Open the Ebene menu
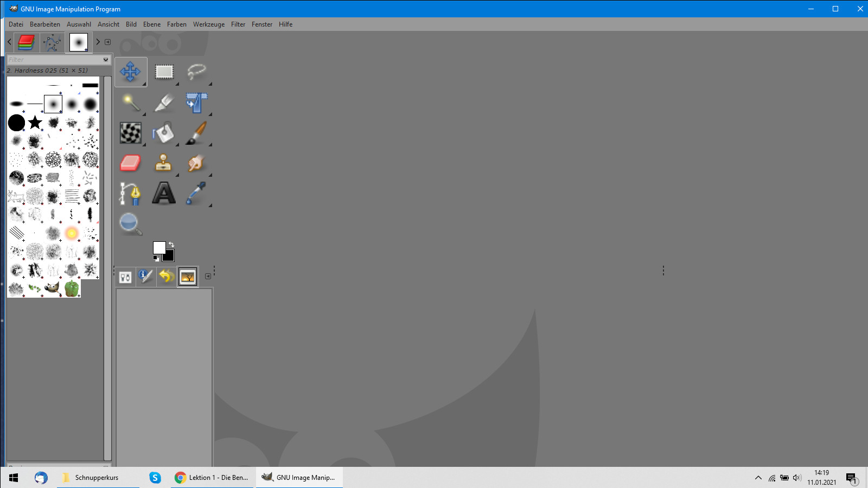The width and height of the screenshot is (868, 488). pos(152,24)
